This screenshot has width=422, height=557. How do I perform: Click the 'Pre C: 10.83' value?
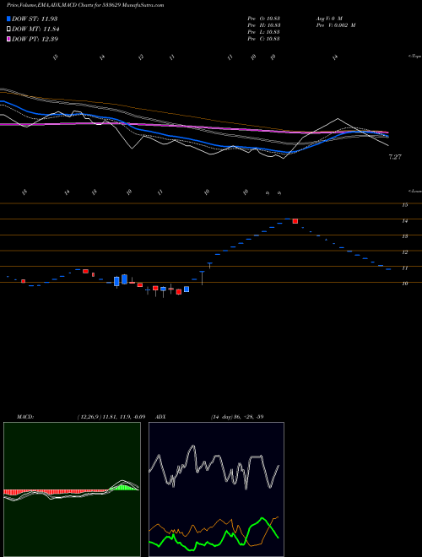(x=264, y=39)
